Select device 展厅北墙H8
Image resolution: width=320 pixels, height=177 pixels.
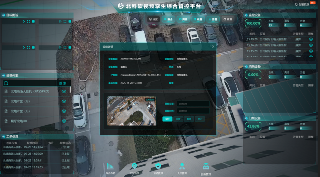(19, 121)
